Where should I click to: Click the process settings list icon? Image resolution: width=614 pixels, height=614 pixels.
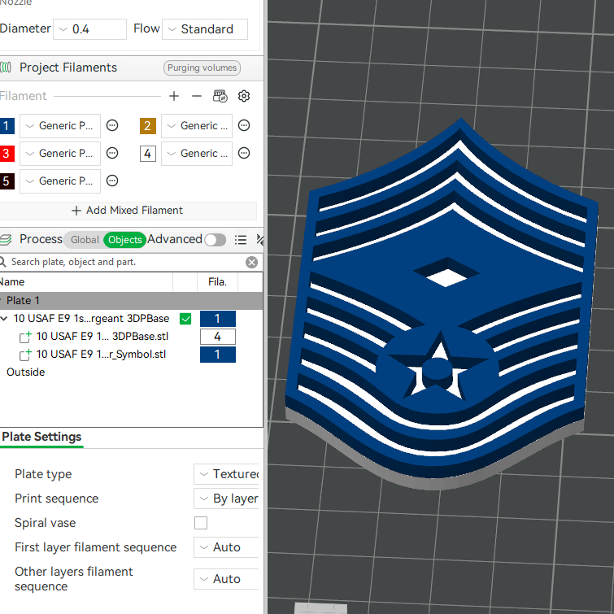tap(241, 240)
